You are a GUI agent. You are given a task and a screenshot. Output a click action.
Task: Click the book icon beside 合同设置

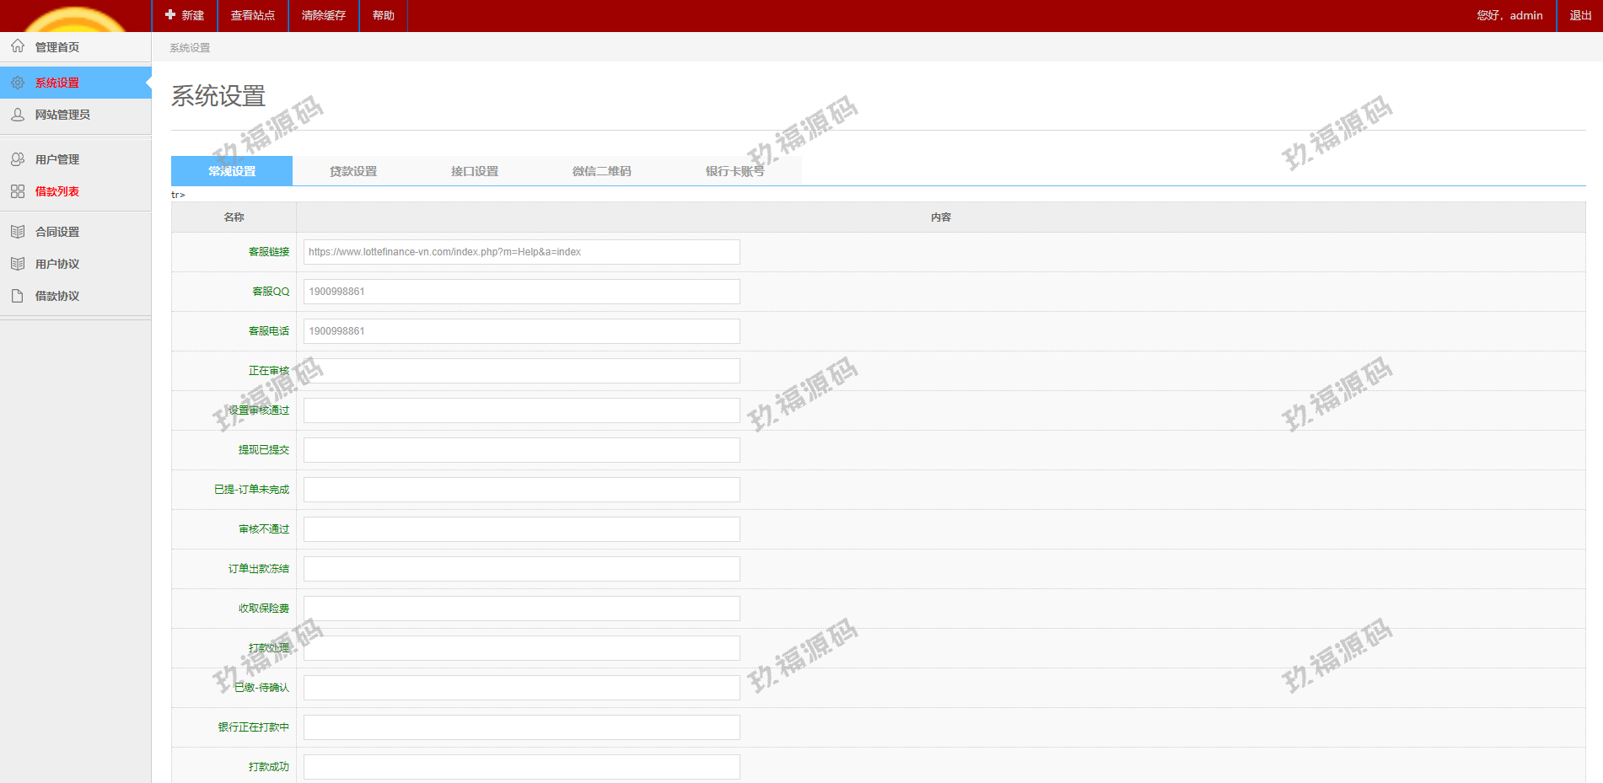pyautogui.click(x=18, y=232)
